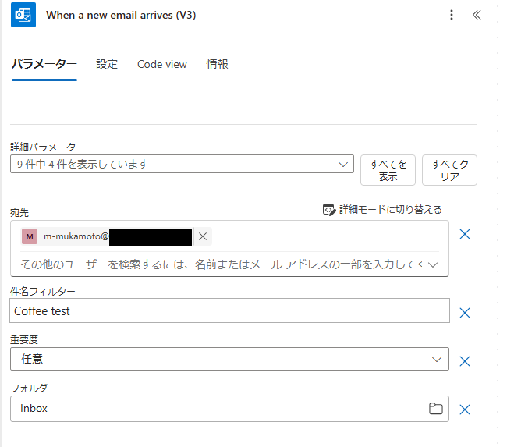
Task: Click the すべてを表示 button
Action: click(x=388, y=170)
